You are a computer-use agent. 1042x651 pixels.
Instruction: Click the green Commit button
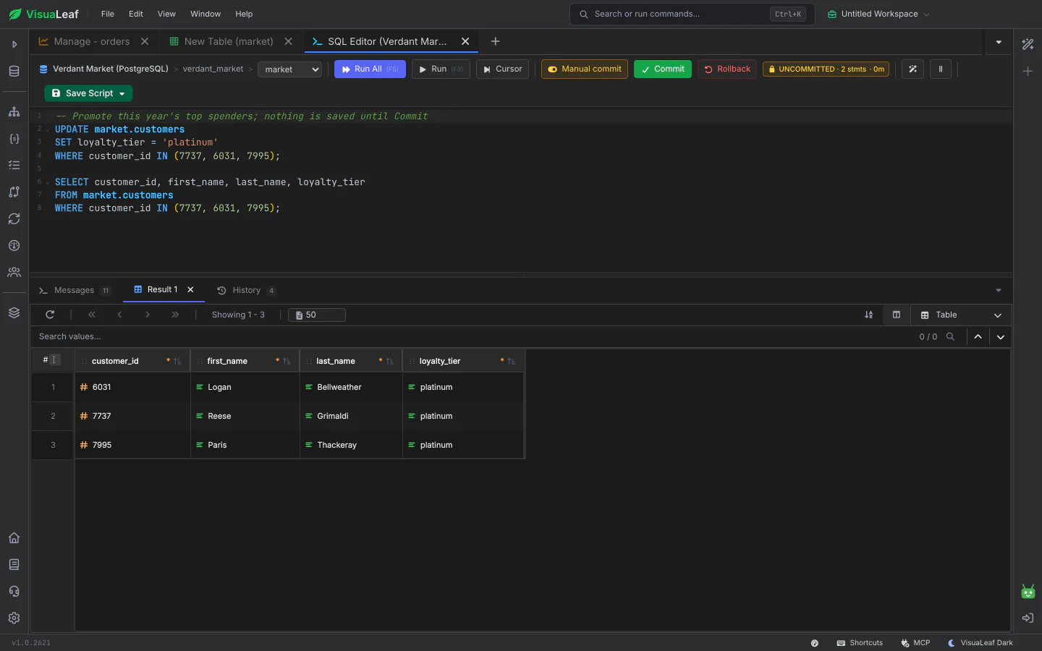663,69
